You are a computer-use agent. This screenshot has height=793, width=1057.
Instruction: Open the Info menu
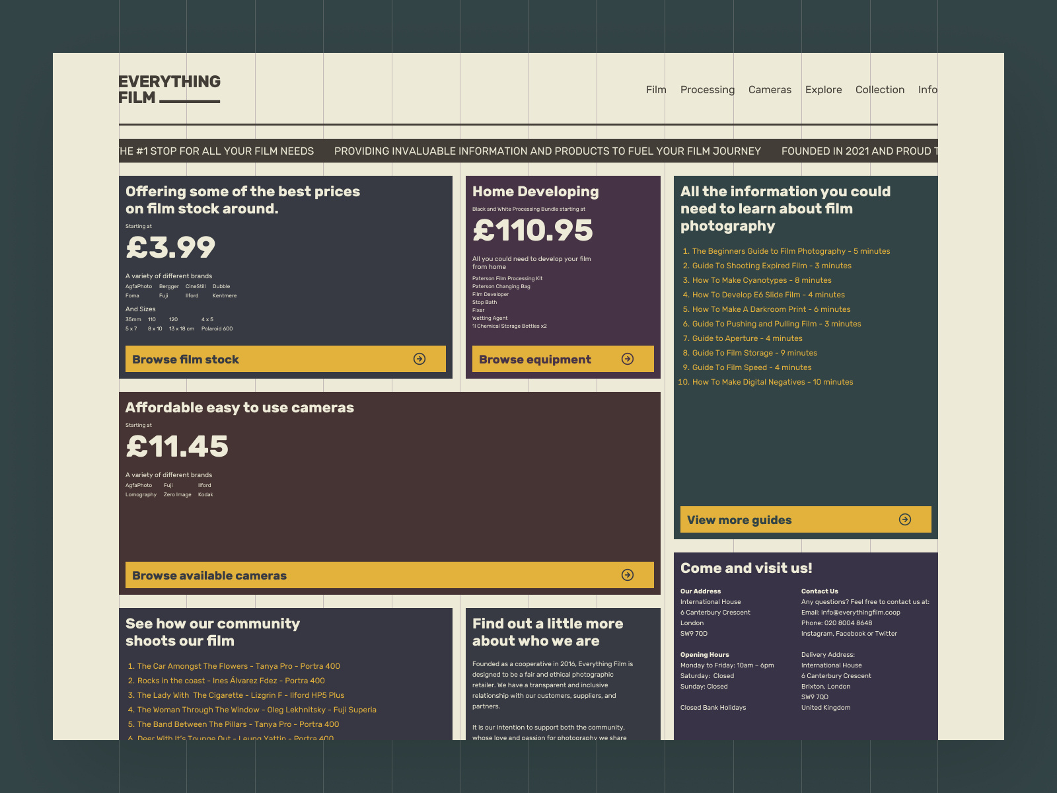pyautogui.click(x=928, y=89)
